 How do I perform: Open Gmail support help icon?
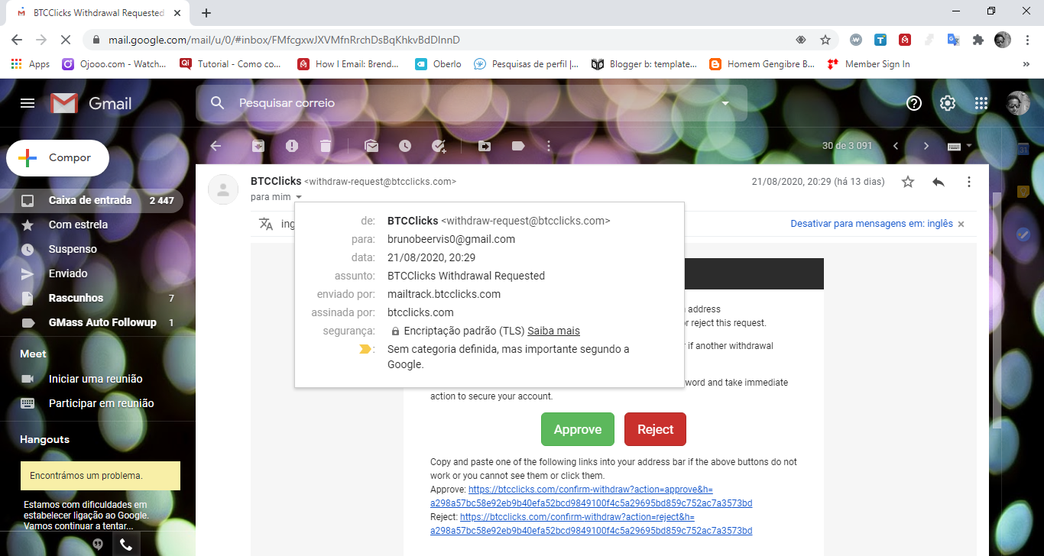point(914,103)
